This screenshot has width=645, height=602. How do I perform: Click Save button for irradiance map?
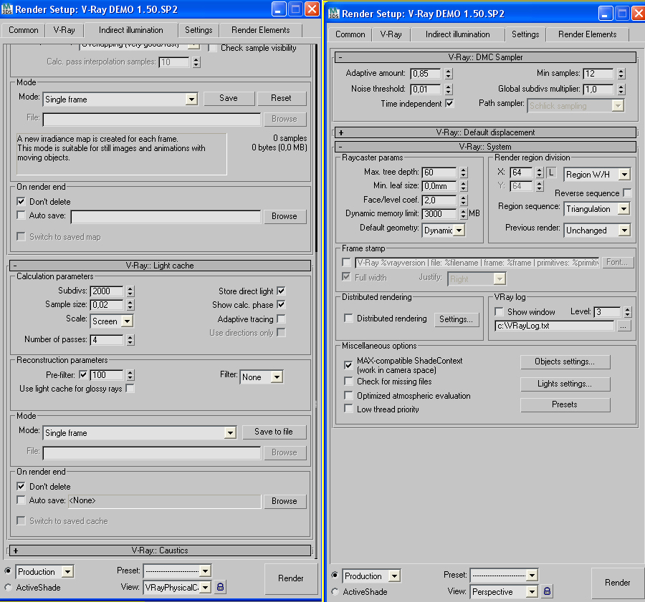coord(229,98)
